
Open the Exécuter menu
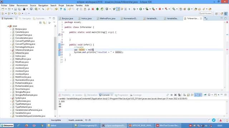(70, 5)
